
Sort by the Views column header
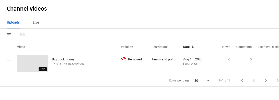[226, 47]
